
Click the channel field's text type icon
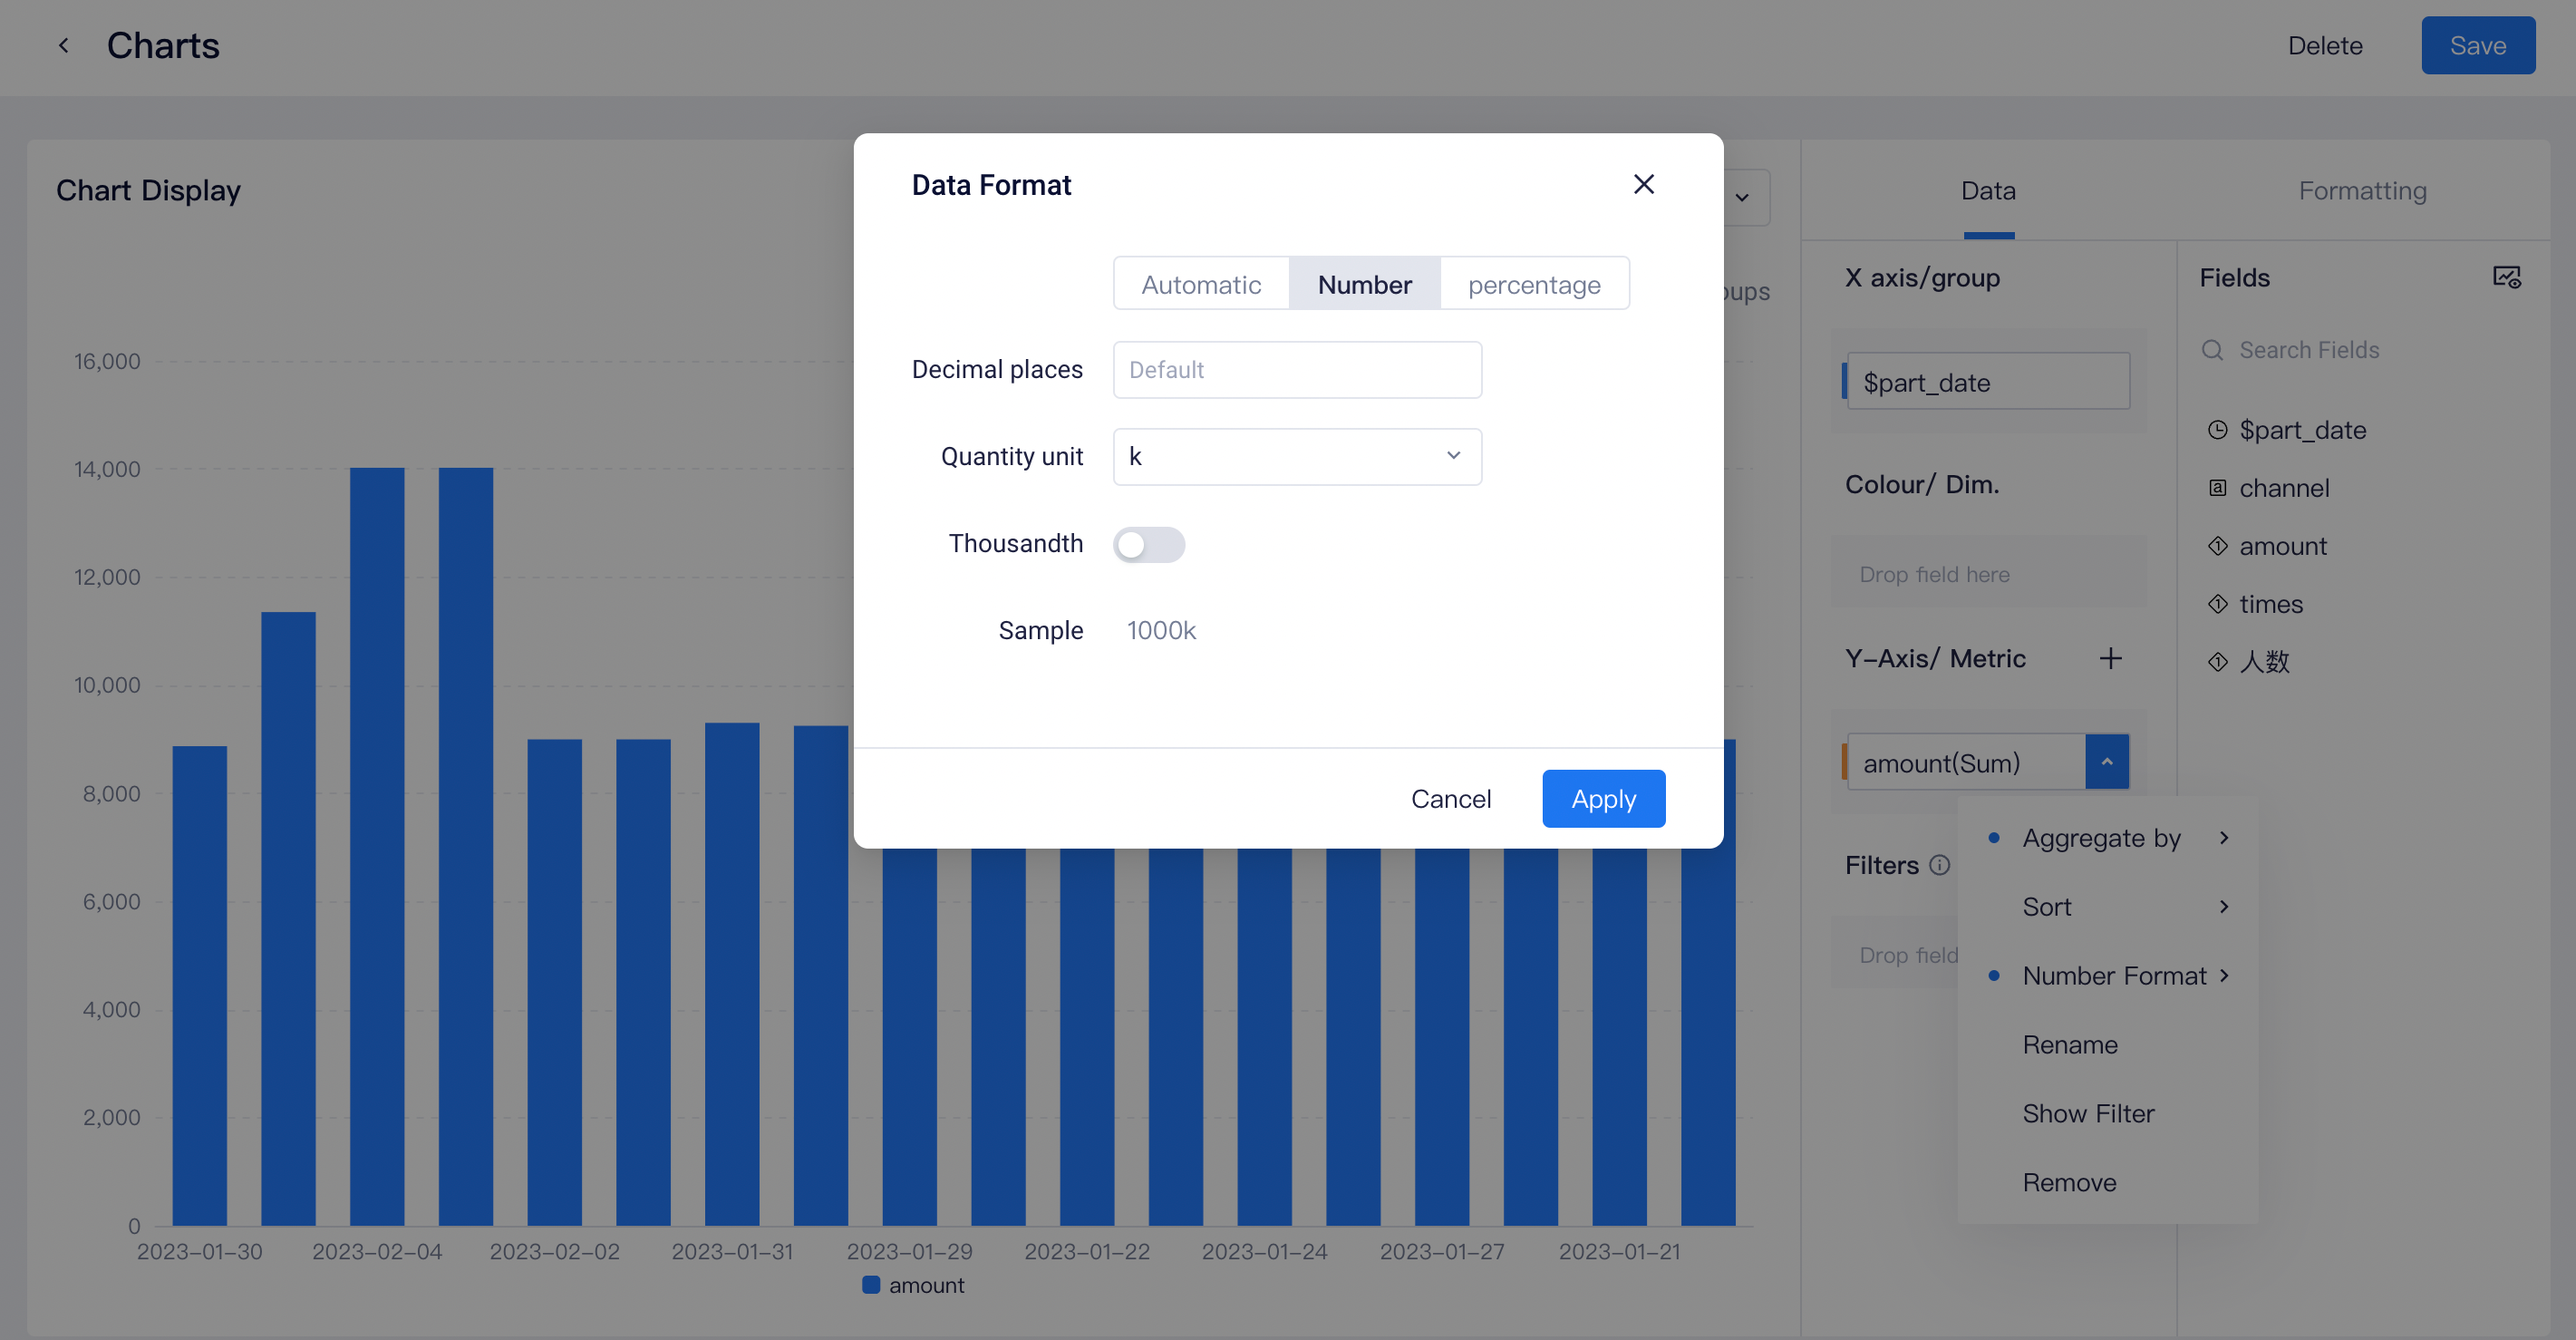2217,488
